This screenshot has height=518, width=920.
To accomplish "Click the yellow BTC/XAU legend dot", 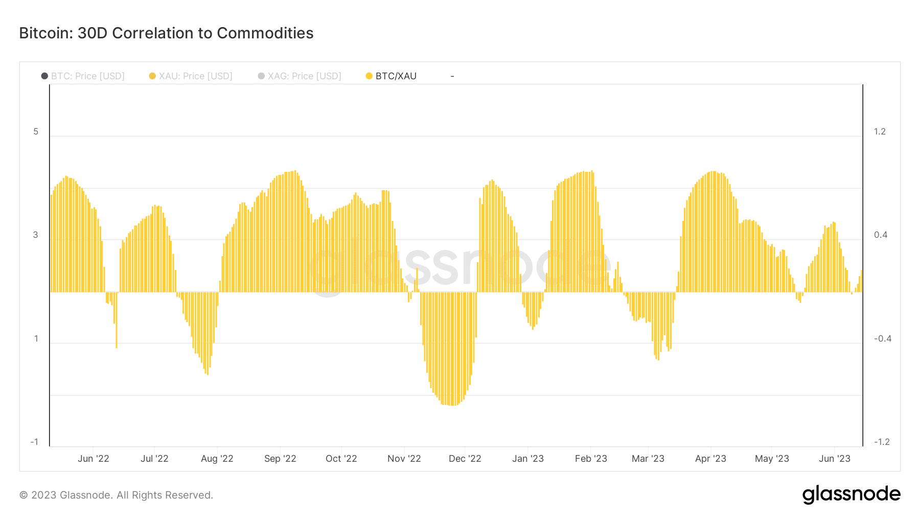I will coord(369,76).
